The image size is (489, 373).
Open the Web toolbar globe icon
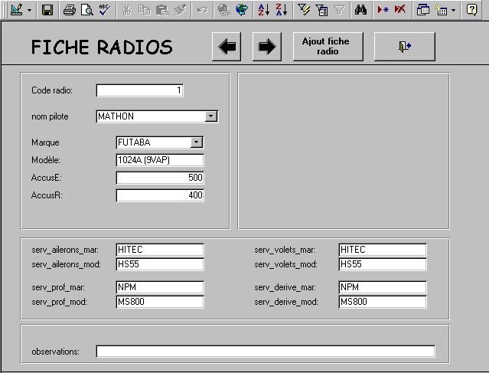[x=242, y=10]
